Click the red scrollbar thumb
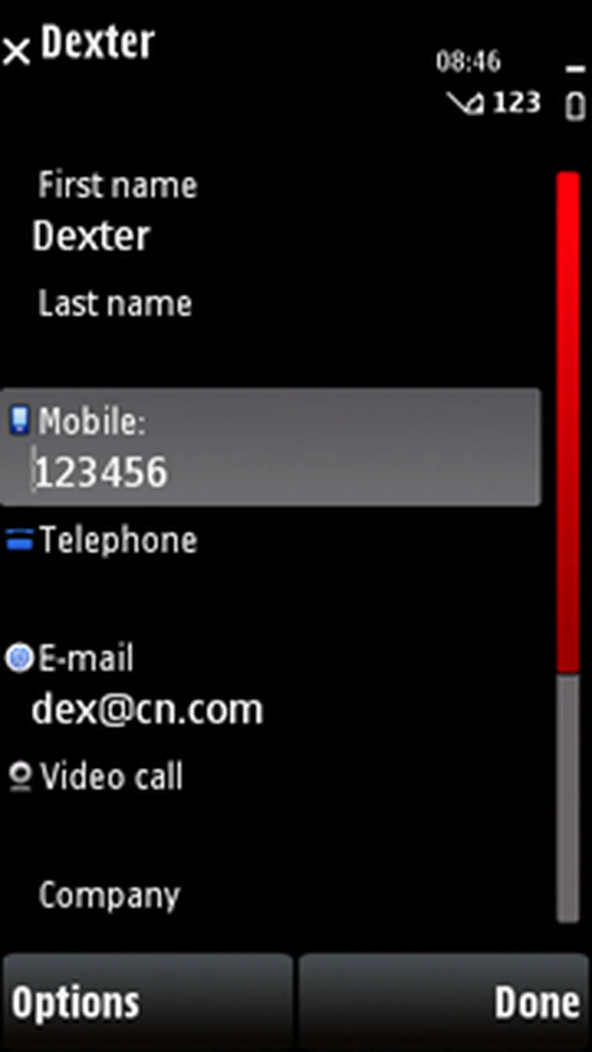Screen dimensions: 592x1052 click(568, 422)
